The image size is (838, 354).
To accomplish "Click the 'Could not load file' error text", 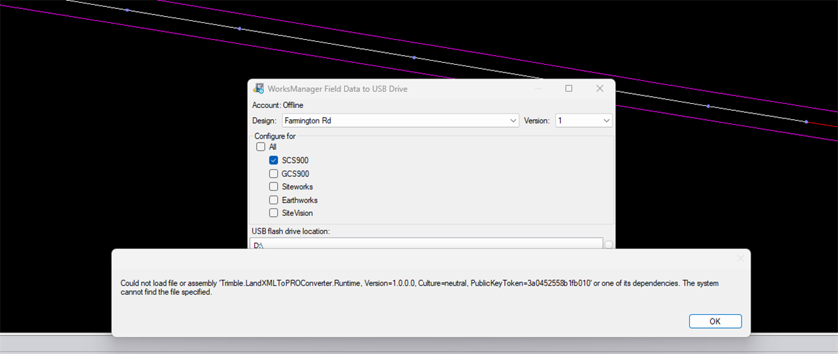I will [x=420, y=288].
